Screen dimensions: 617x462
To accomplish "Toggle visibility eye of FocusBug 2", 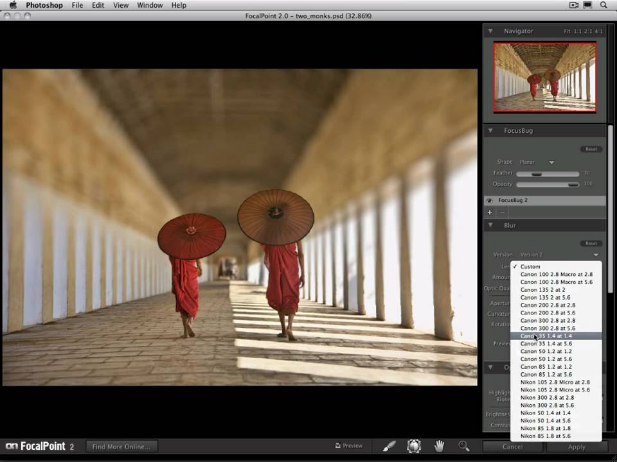I will (490, 201).
